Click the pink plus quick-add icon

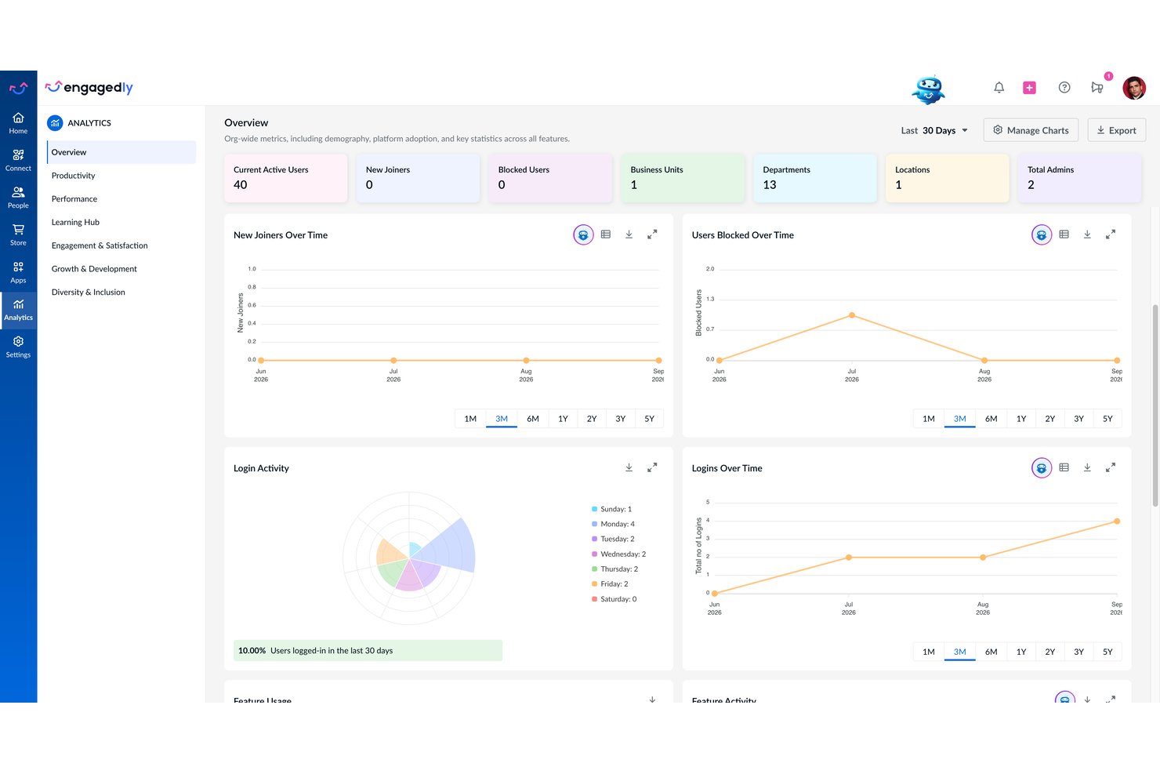1029,88
